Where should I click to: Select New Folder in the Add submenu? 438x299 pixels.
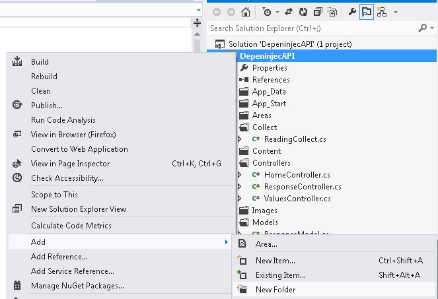click(x=275, y=290)
